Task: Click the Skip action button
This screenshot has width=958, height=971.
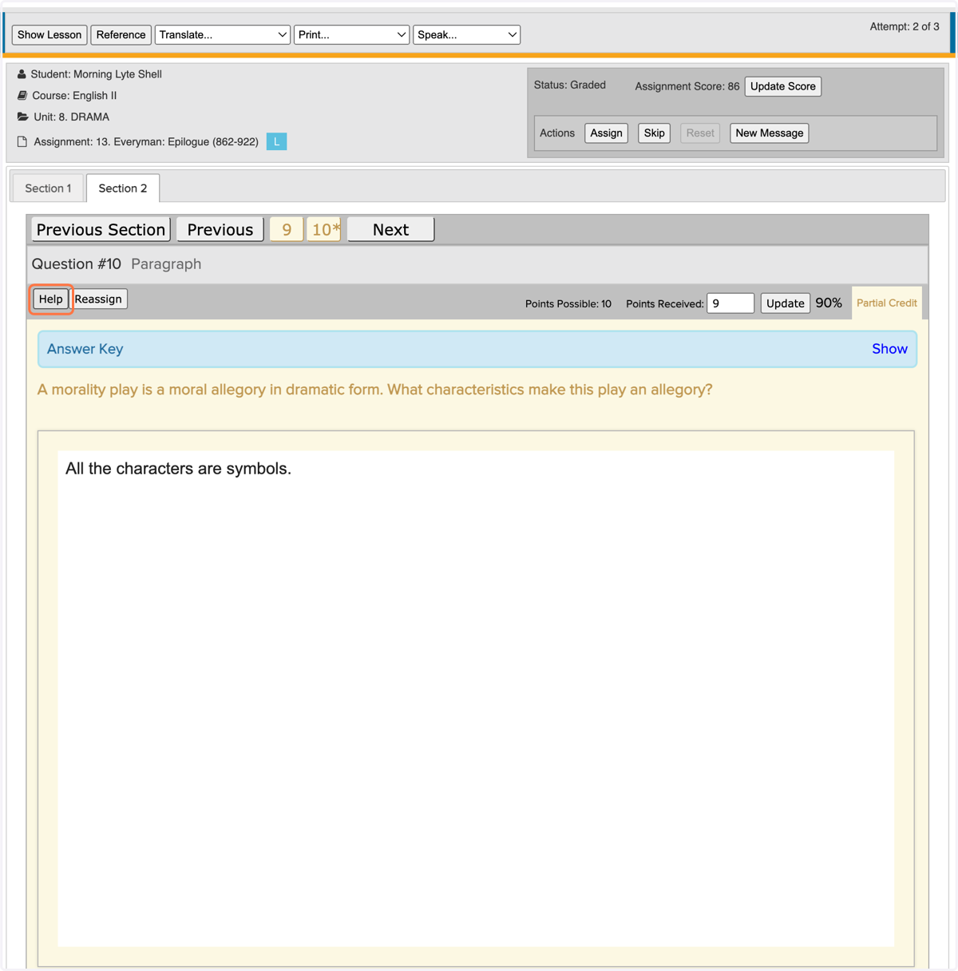Action: pos(654,133)
